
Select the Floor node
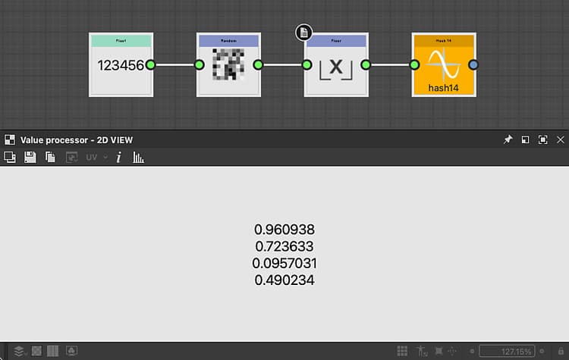coord(336,65)
